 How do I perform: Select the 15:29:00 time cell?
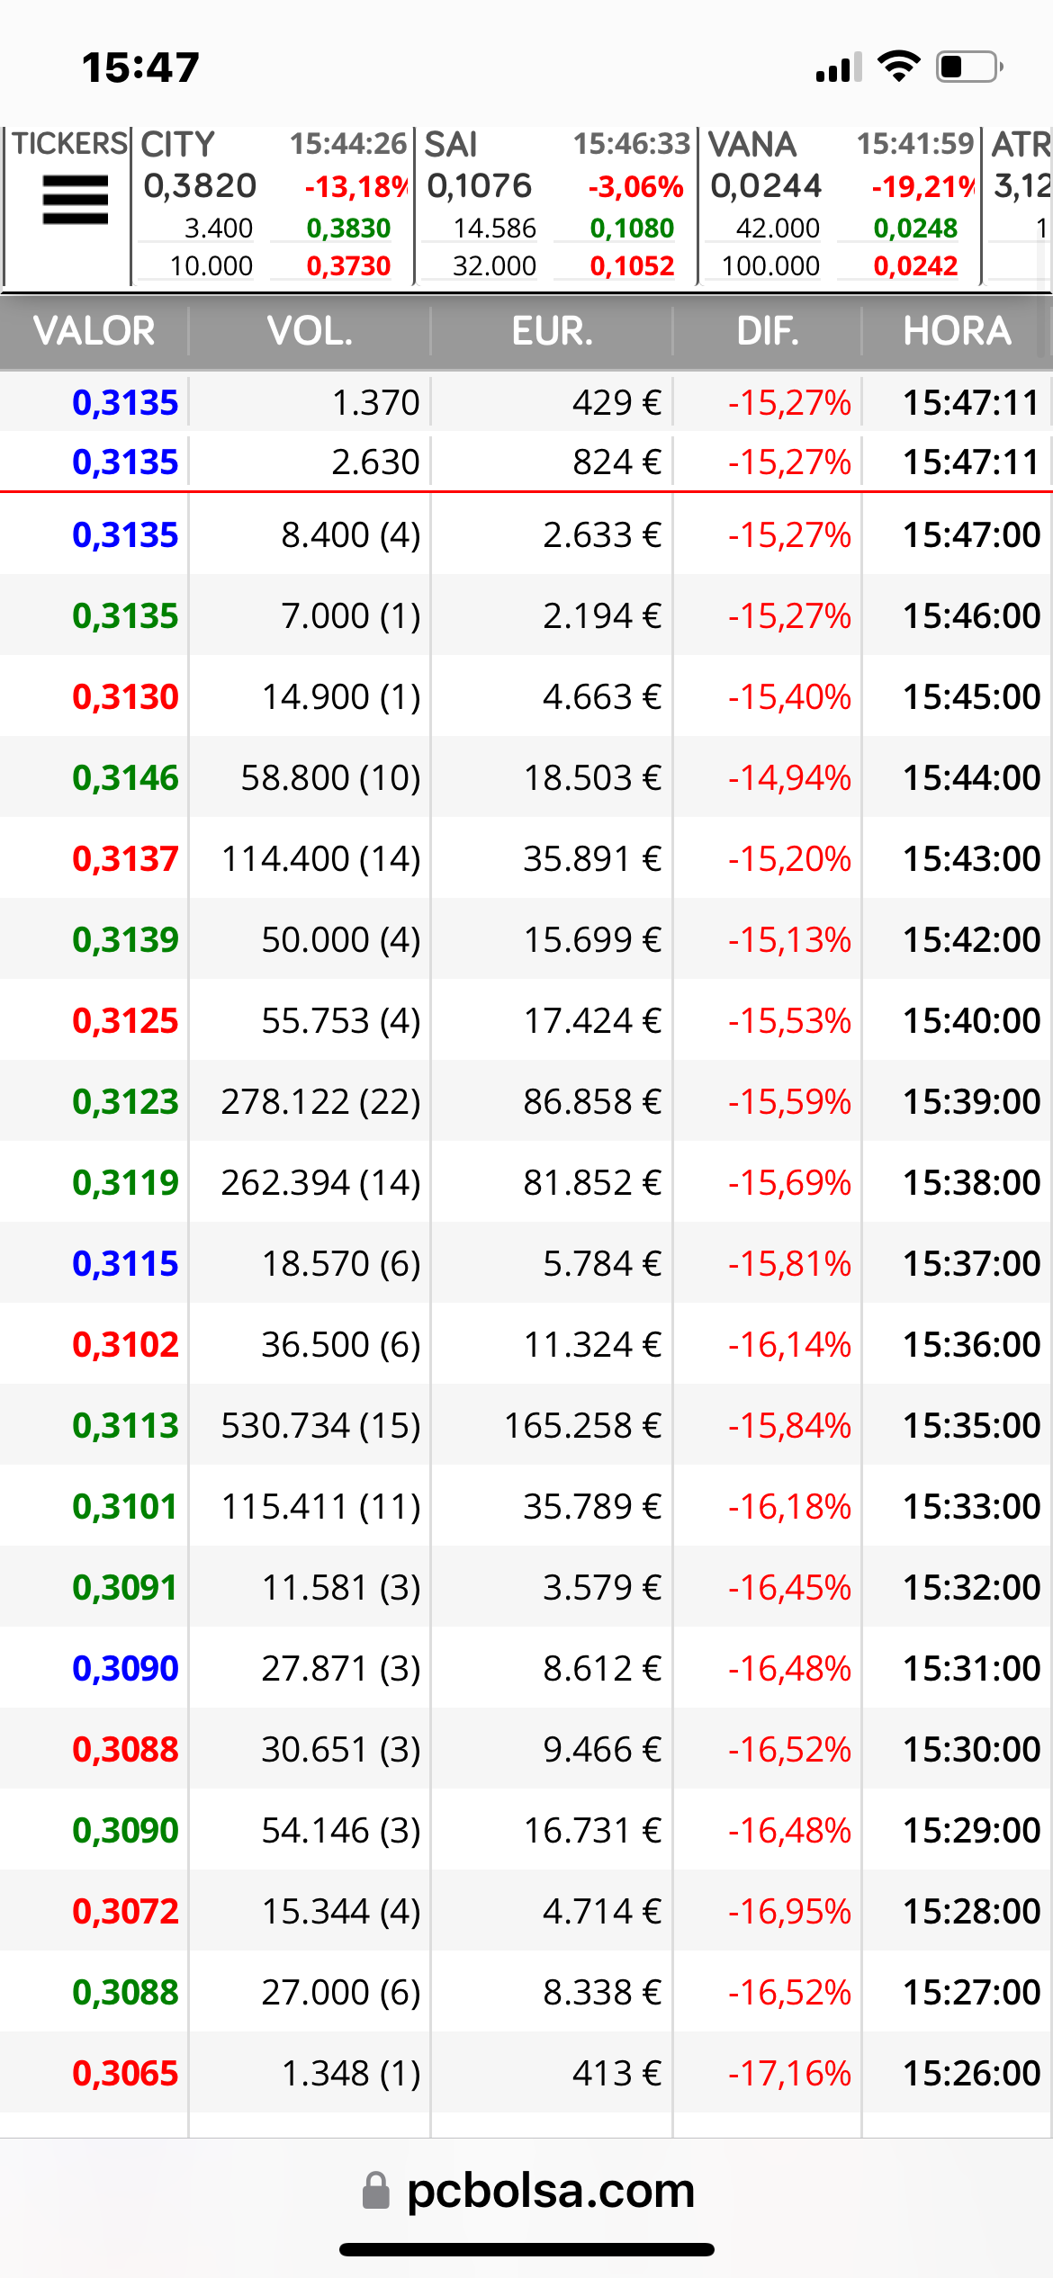click(x=972, y=1831)
